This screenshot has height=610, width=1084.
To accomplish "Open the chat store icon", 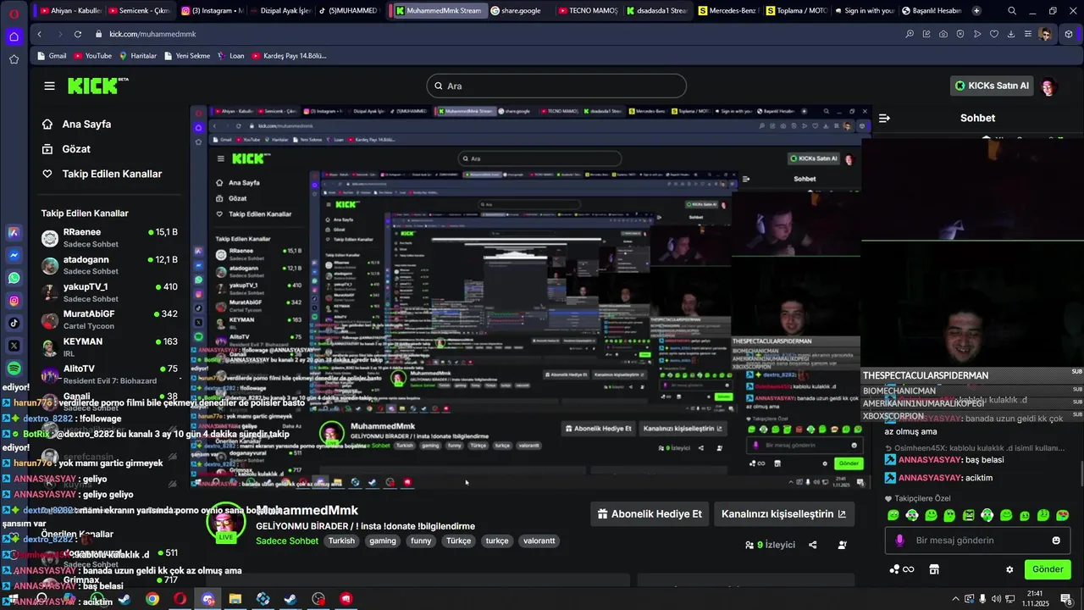I will [934, 569].
